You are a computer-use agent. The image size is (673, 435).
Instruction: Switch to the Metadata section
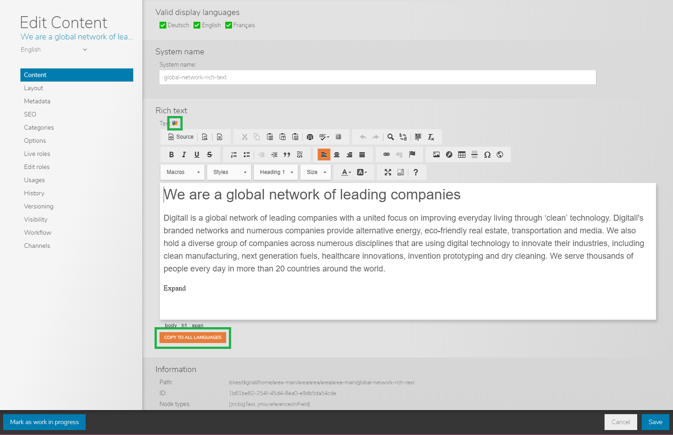tap(37, 101)
